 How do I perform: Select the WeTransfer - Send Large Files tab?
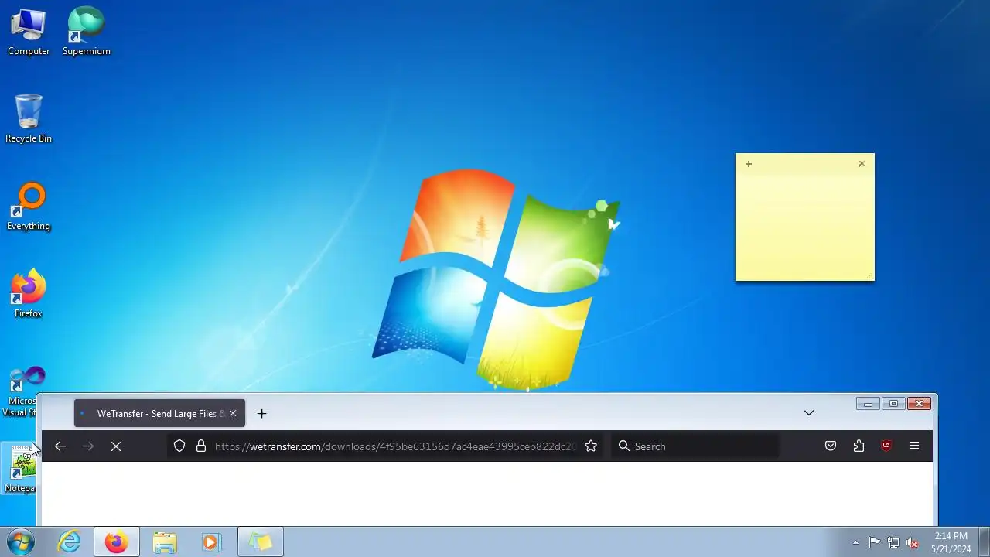point(159,414)
